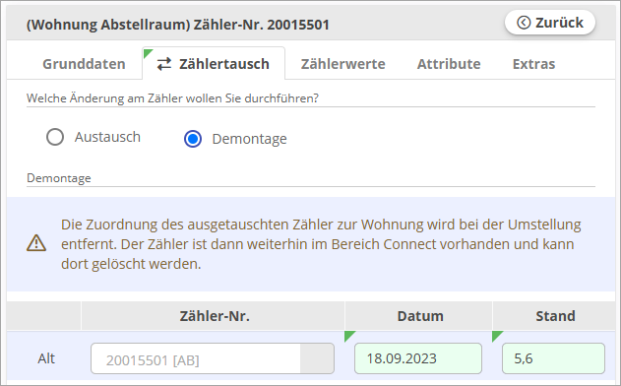Go to the Extras tab
The image size is (621, 386).
click(x=533, y=64)
